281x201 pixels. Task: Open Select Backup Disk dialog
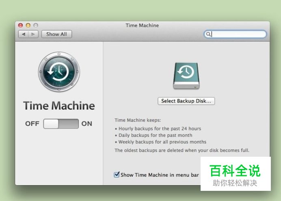tap(186, 101)
